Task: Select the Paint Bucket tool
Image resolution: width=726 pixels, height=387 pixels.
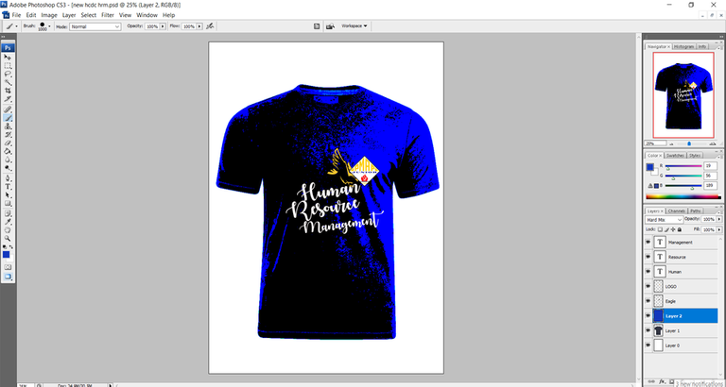Action: coord(8,151)
